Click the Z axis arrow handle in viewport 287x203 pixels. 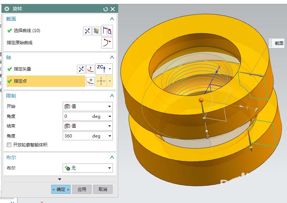207,132
